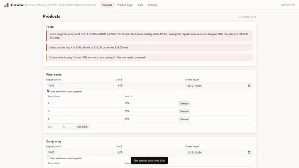This screenshot has height=168, width=299.
Task: Open the Settings tab
Action: (152, 5)
